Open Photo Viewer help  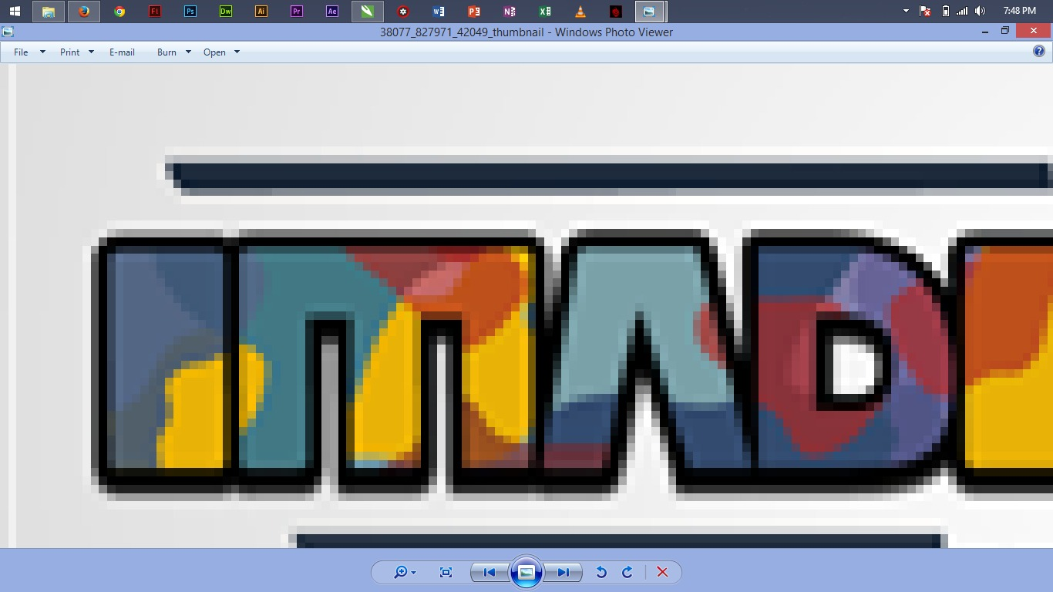pos(1040,52)
